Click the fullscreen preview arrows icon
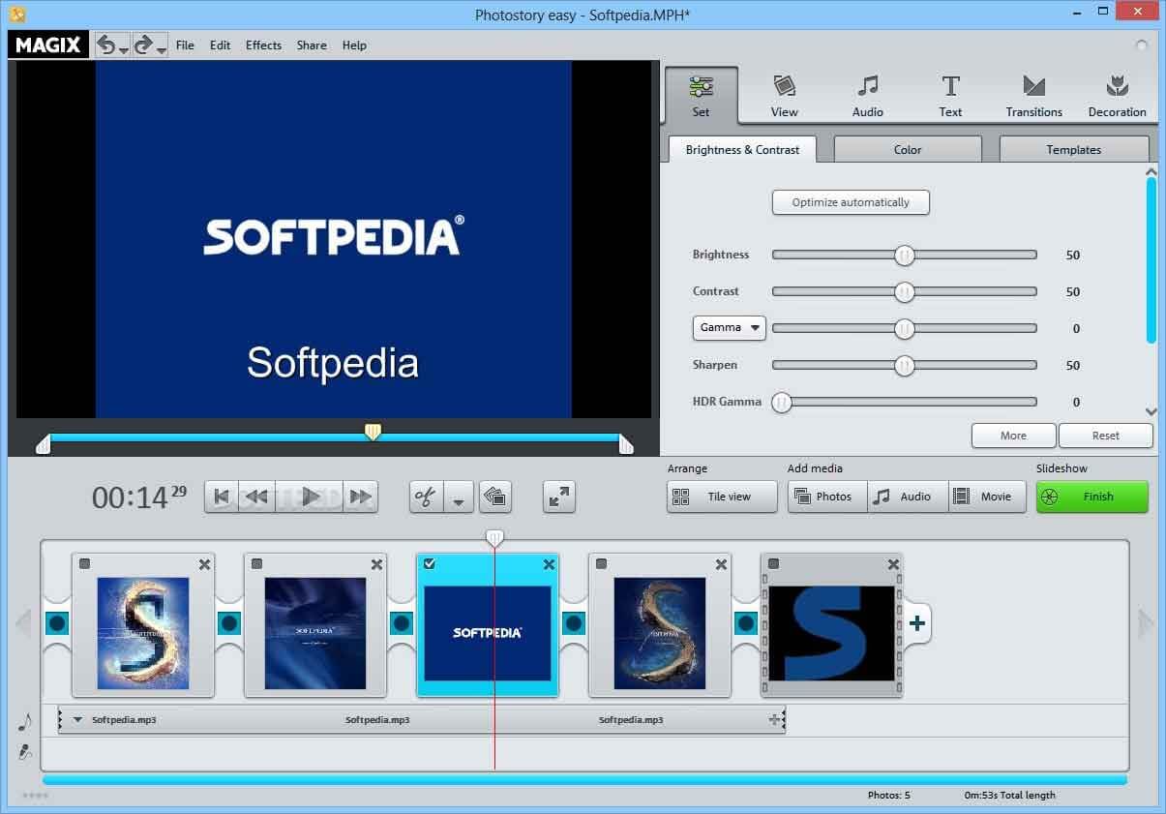 (559, 497)
